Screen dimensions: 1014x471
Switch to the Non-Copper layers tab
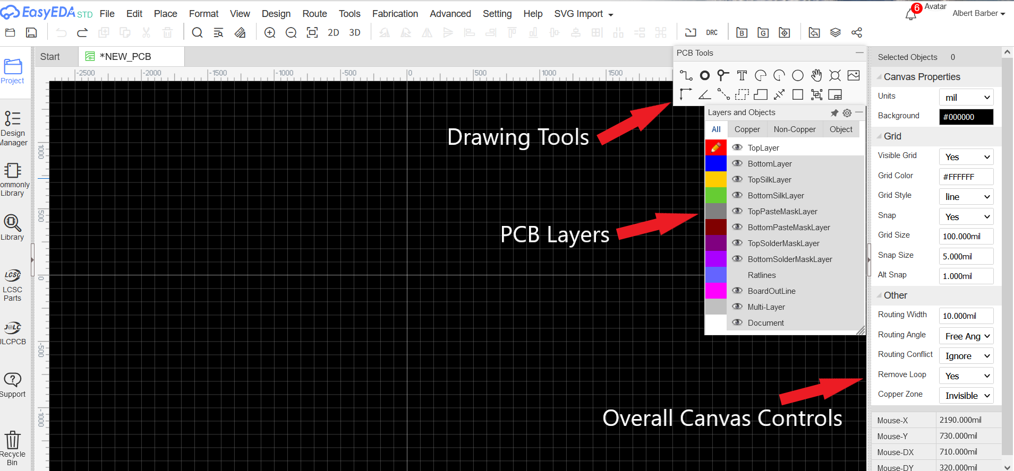coord(795,129)
